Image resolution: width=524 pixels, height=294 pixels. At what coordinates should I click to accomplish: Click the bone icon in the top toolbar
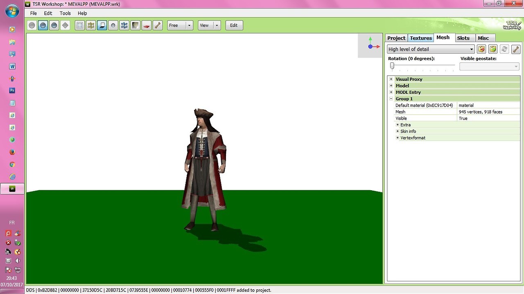coord(158,25)
